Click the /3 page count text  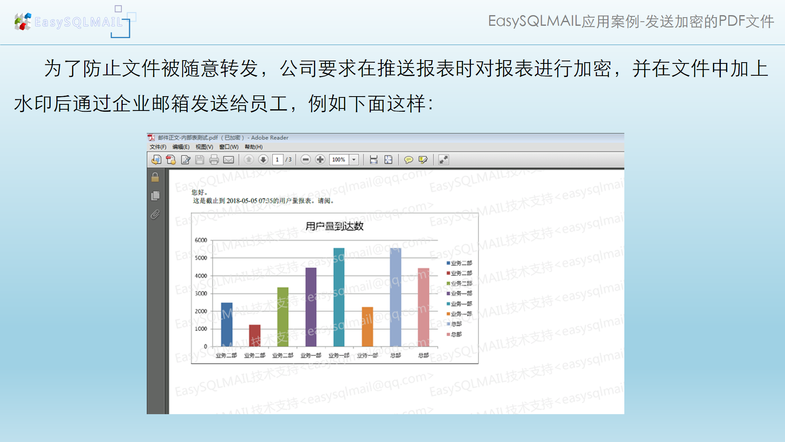[x=289, y=160]
